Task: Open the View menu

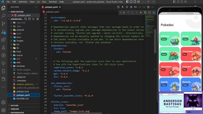Action: 32,2
